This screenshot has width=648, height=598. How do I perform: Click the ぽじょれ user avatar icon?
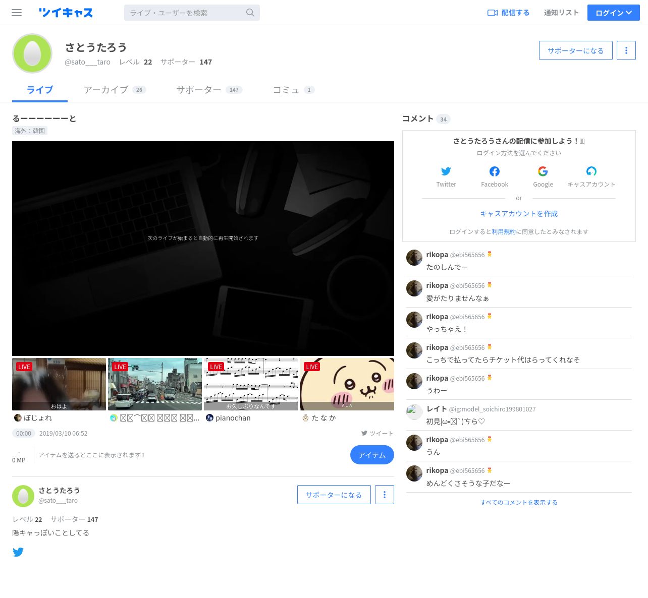tap(18, 417)
